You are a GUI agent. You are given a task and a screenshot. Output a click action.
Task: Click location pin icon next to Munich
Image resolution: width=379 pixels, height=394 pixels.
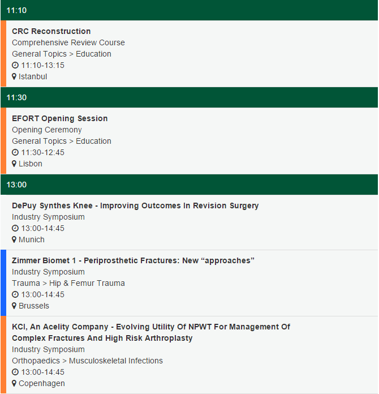pyautogui.click(x=14, y=239)
